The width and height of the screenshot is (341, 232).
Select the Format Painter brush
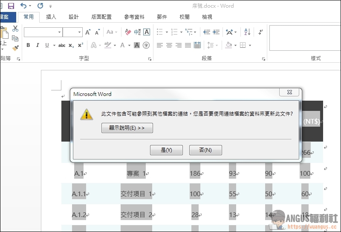pos(15,48)
